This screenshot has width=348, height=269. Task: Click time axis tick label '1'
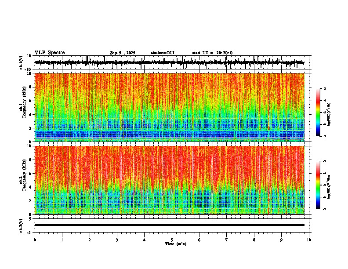(x=62, y=240)
